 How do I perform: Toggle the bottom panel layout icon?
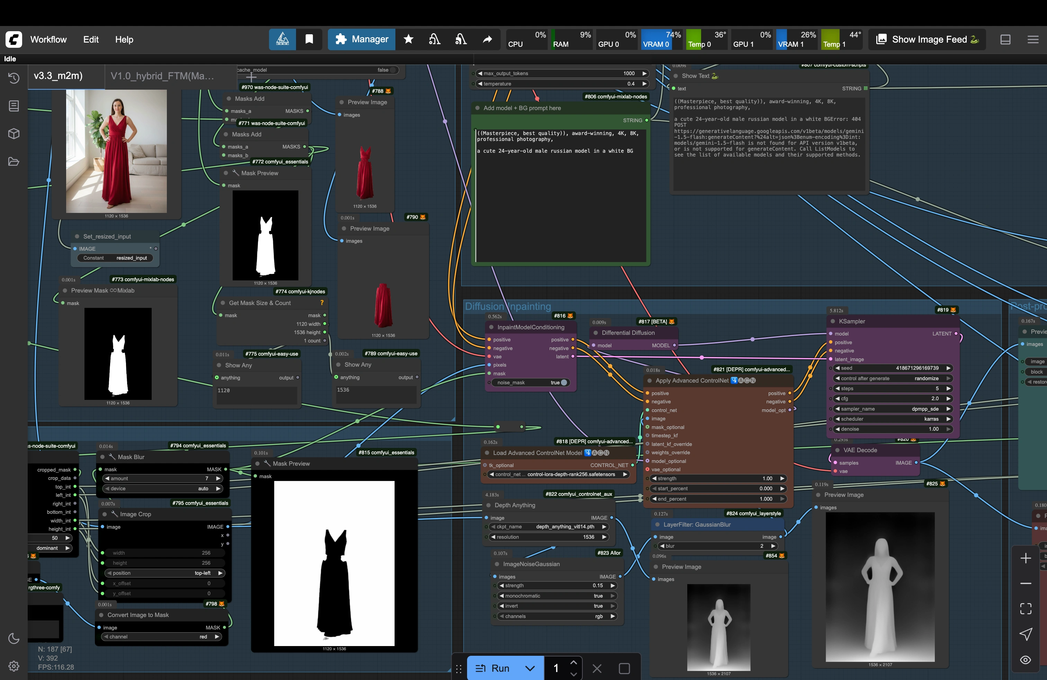[x=1005, y=39]
